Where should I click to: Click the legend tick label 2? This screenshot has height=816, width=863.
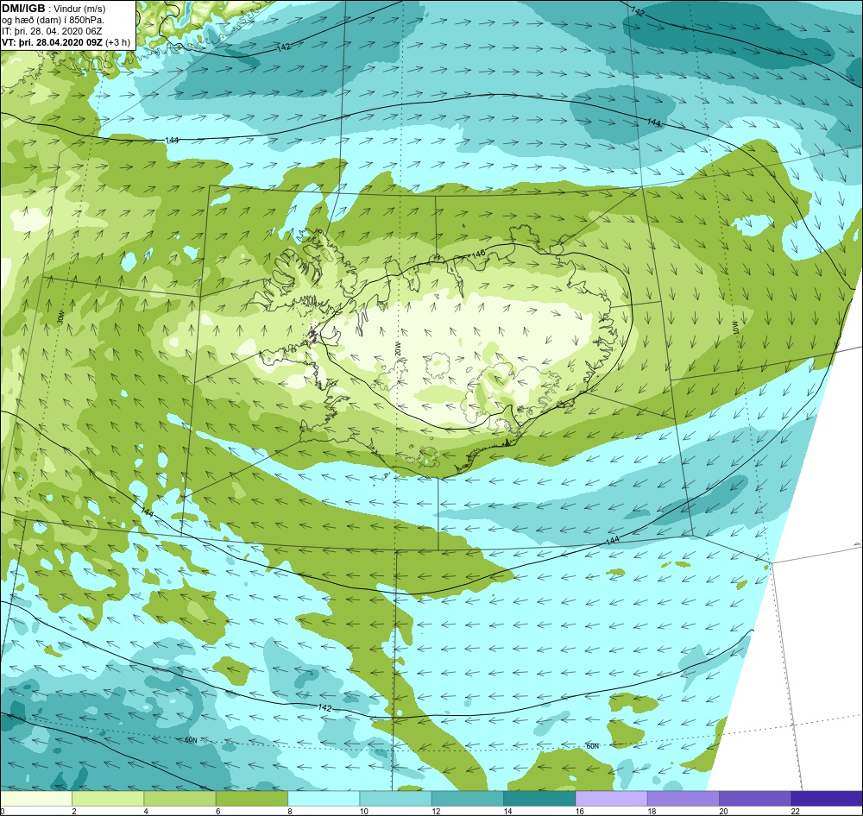[74, 811]
